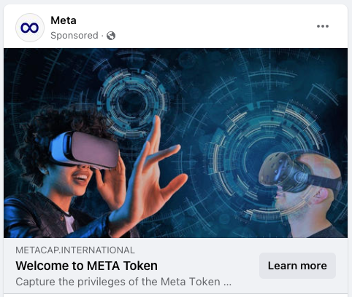352x297 pixels.
Task: Expand the truncated description ellipsis
Action: click(227, 283)
